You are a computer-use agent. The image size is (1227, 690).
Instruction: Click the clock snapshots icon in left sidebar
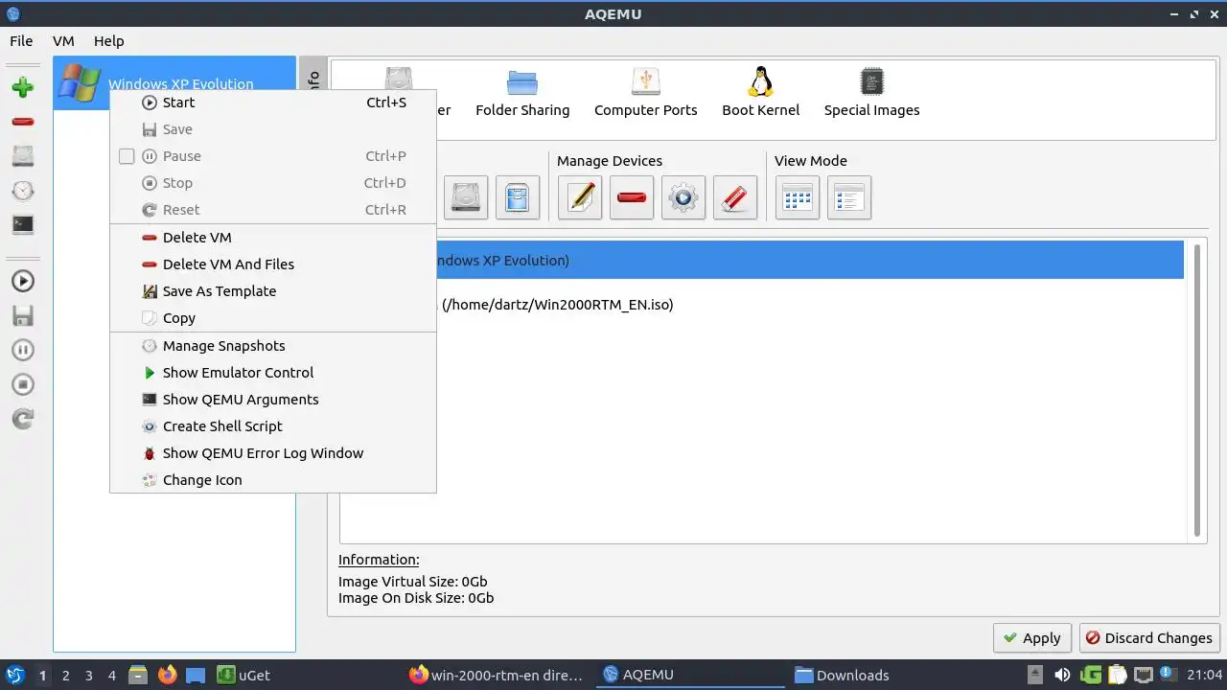pos(23,190)
